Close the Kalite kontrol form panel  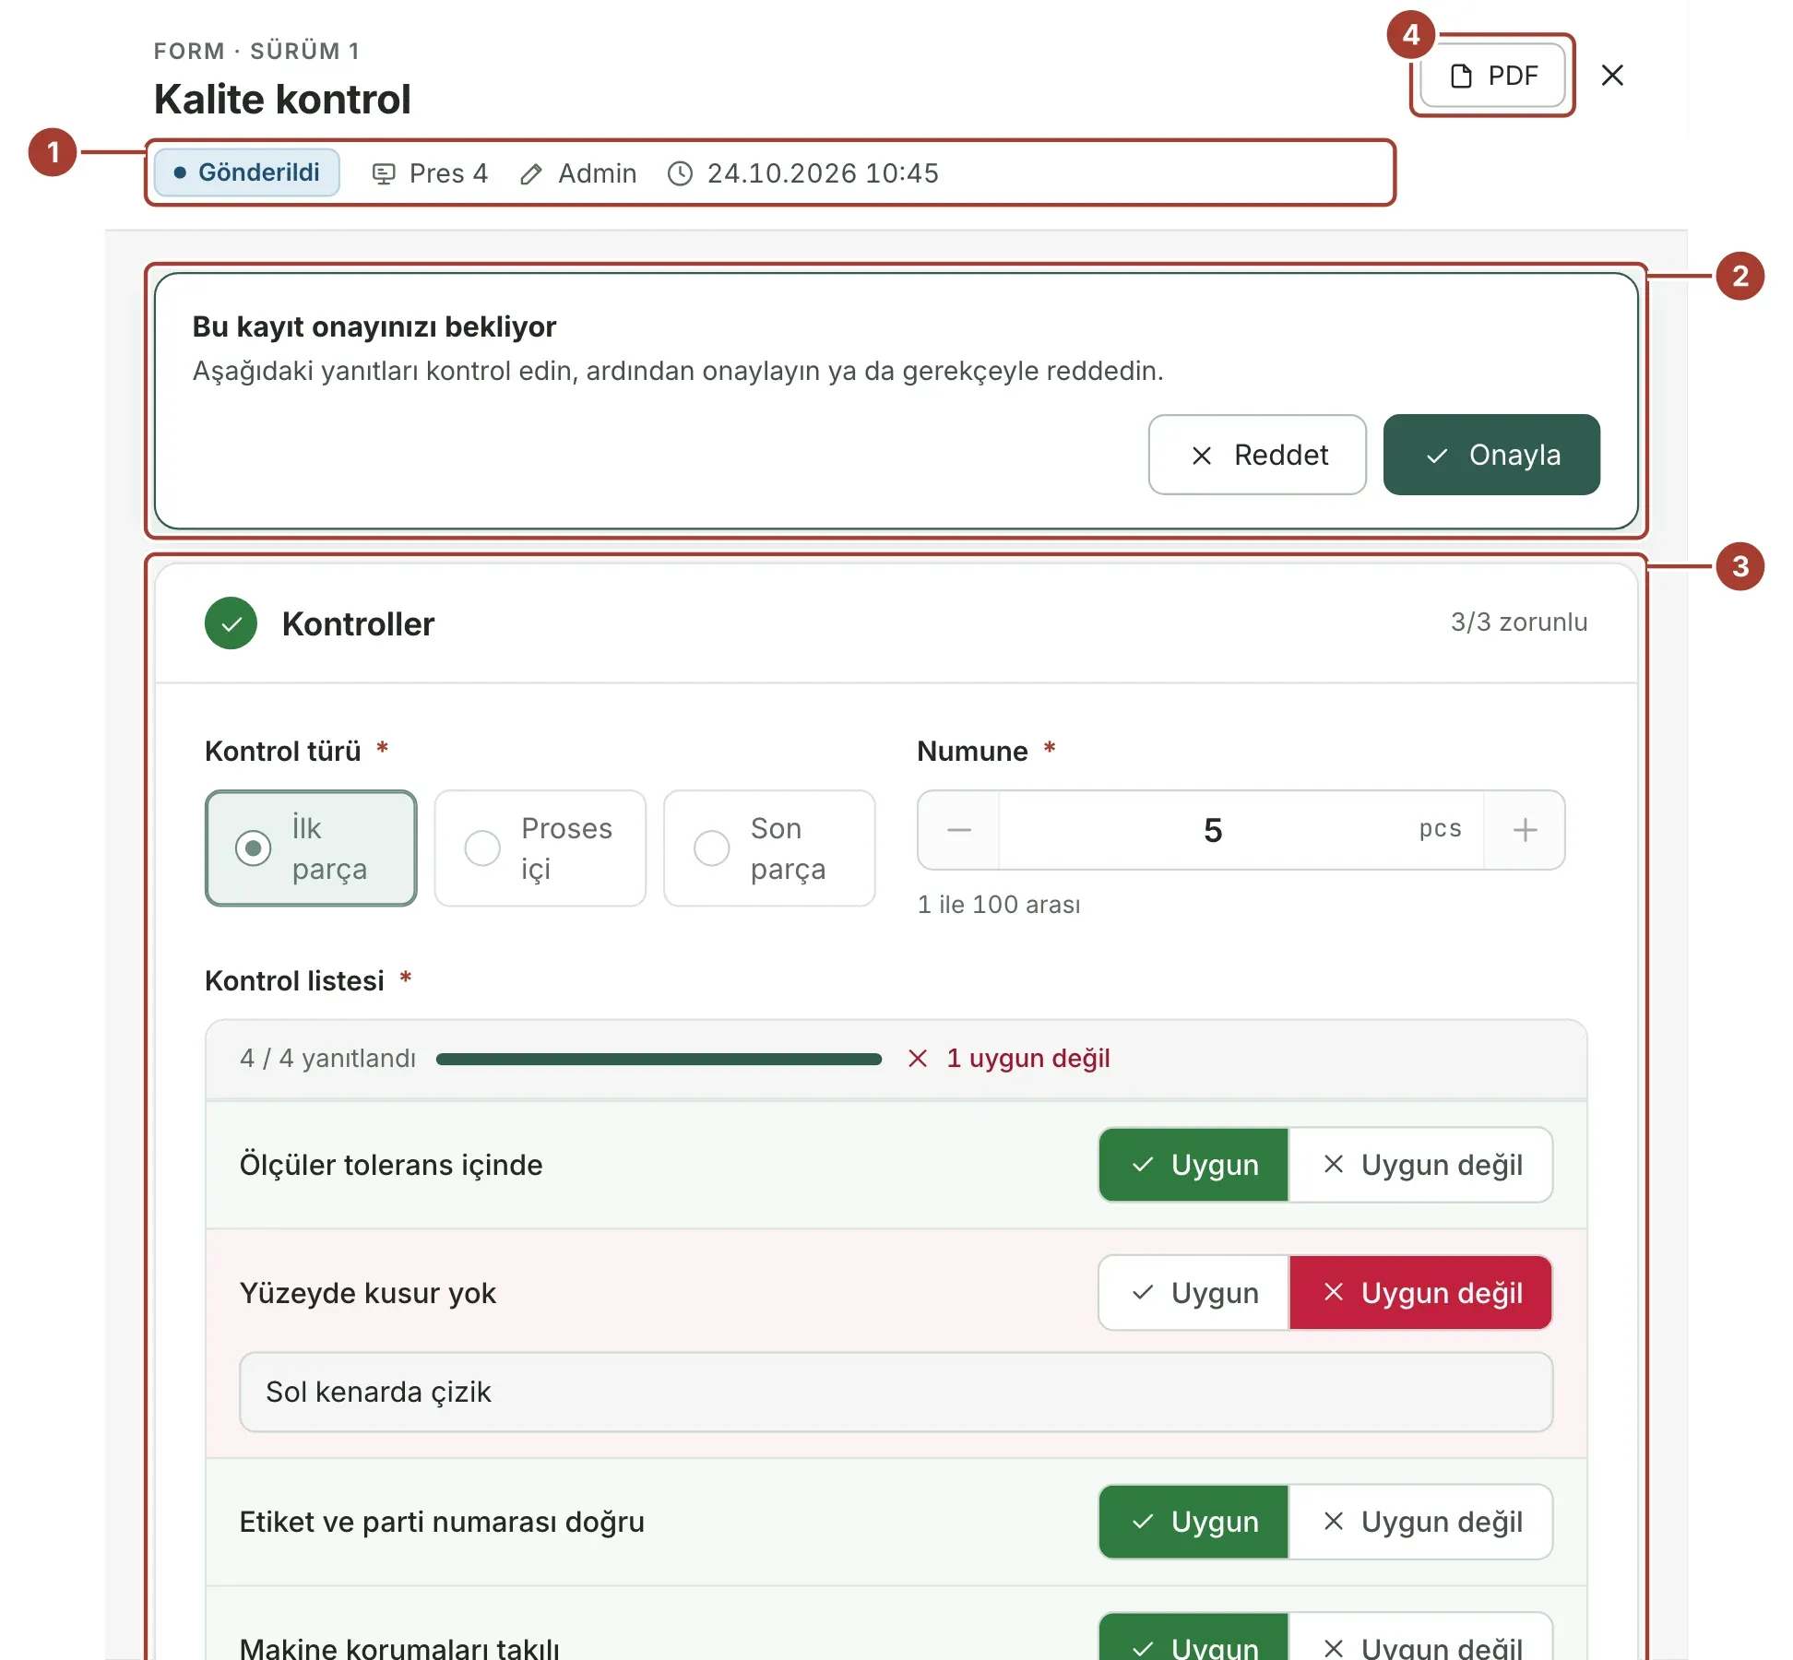1612,76
